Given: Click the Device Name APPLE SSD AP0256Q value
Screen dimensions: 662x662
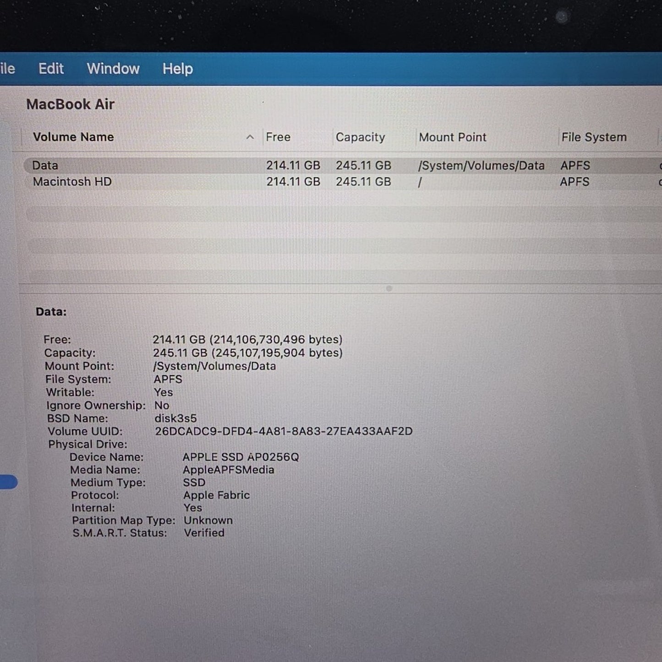Looking at the screenshot, I should 240,457.
